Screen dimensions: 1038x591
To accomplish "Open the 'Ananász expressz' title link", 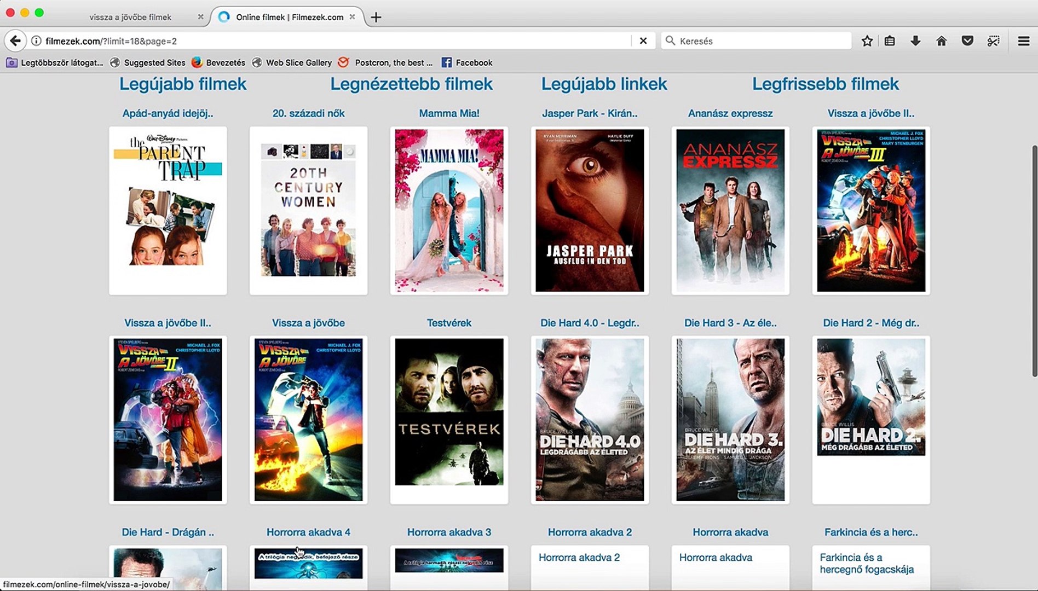I will click(x=730, y=113).
